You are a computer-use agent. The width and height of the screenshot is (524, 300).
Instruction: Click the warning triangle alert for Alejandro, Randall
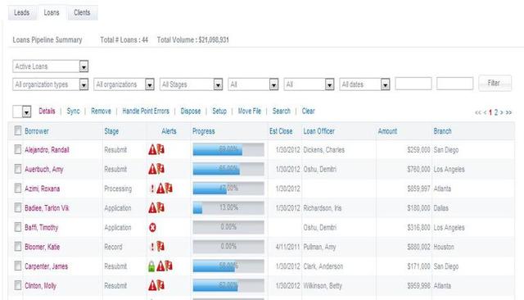coord(152,149)
